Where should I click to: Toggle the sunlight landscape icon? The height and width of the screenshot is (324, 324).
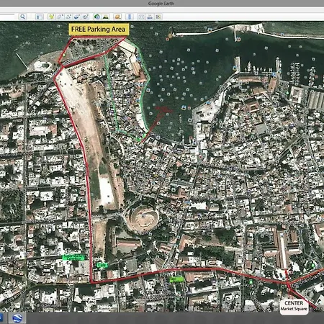pyautogui.click(x=106, y=17)
